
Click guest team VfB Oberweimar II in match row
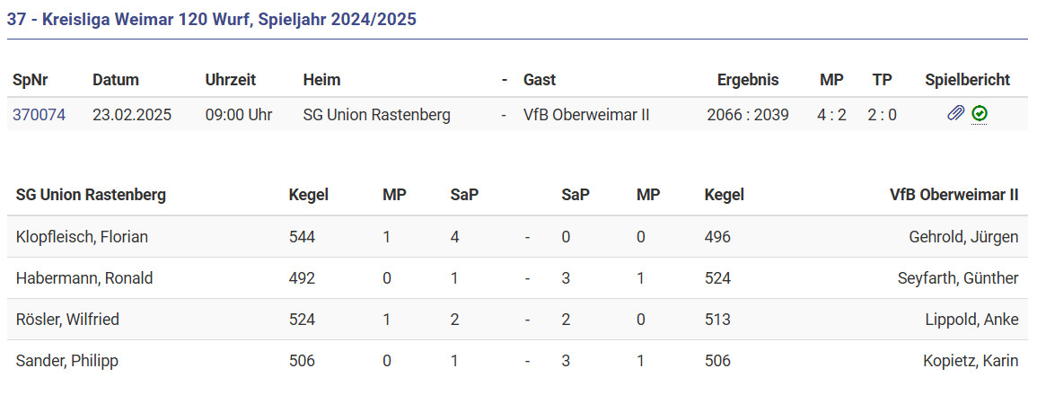click(586, 115)
